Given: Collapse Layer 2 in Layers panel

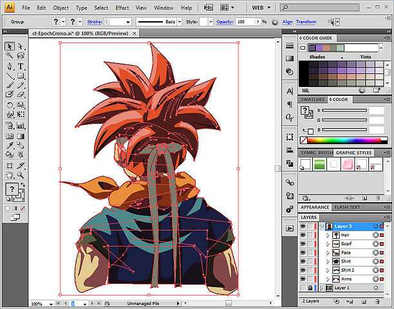Looking at the screenshot, I should (x=322, y=227).
